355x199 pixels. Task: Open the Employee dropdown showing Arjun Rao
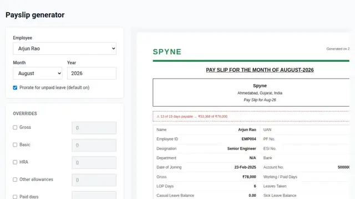click(64, 49)
